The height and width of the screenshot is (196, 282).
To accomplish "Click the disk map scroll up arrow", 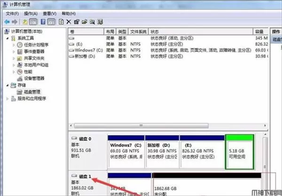I will pyautogui.click(x=265, y=134).
